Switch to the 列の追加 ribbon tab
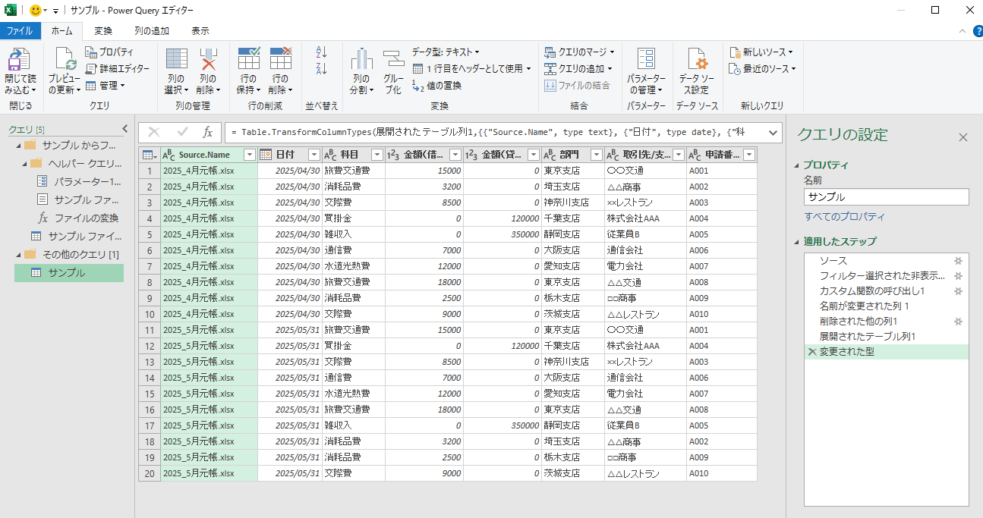 pyautogui.click(x=152, y=31)
